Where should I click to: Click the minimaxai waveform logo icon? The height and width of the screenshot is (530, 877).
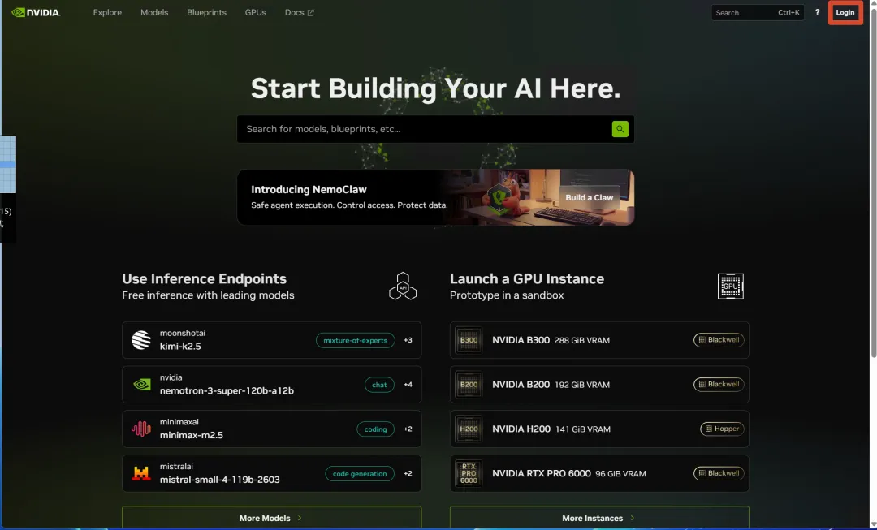pos(141,429)
